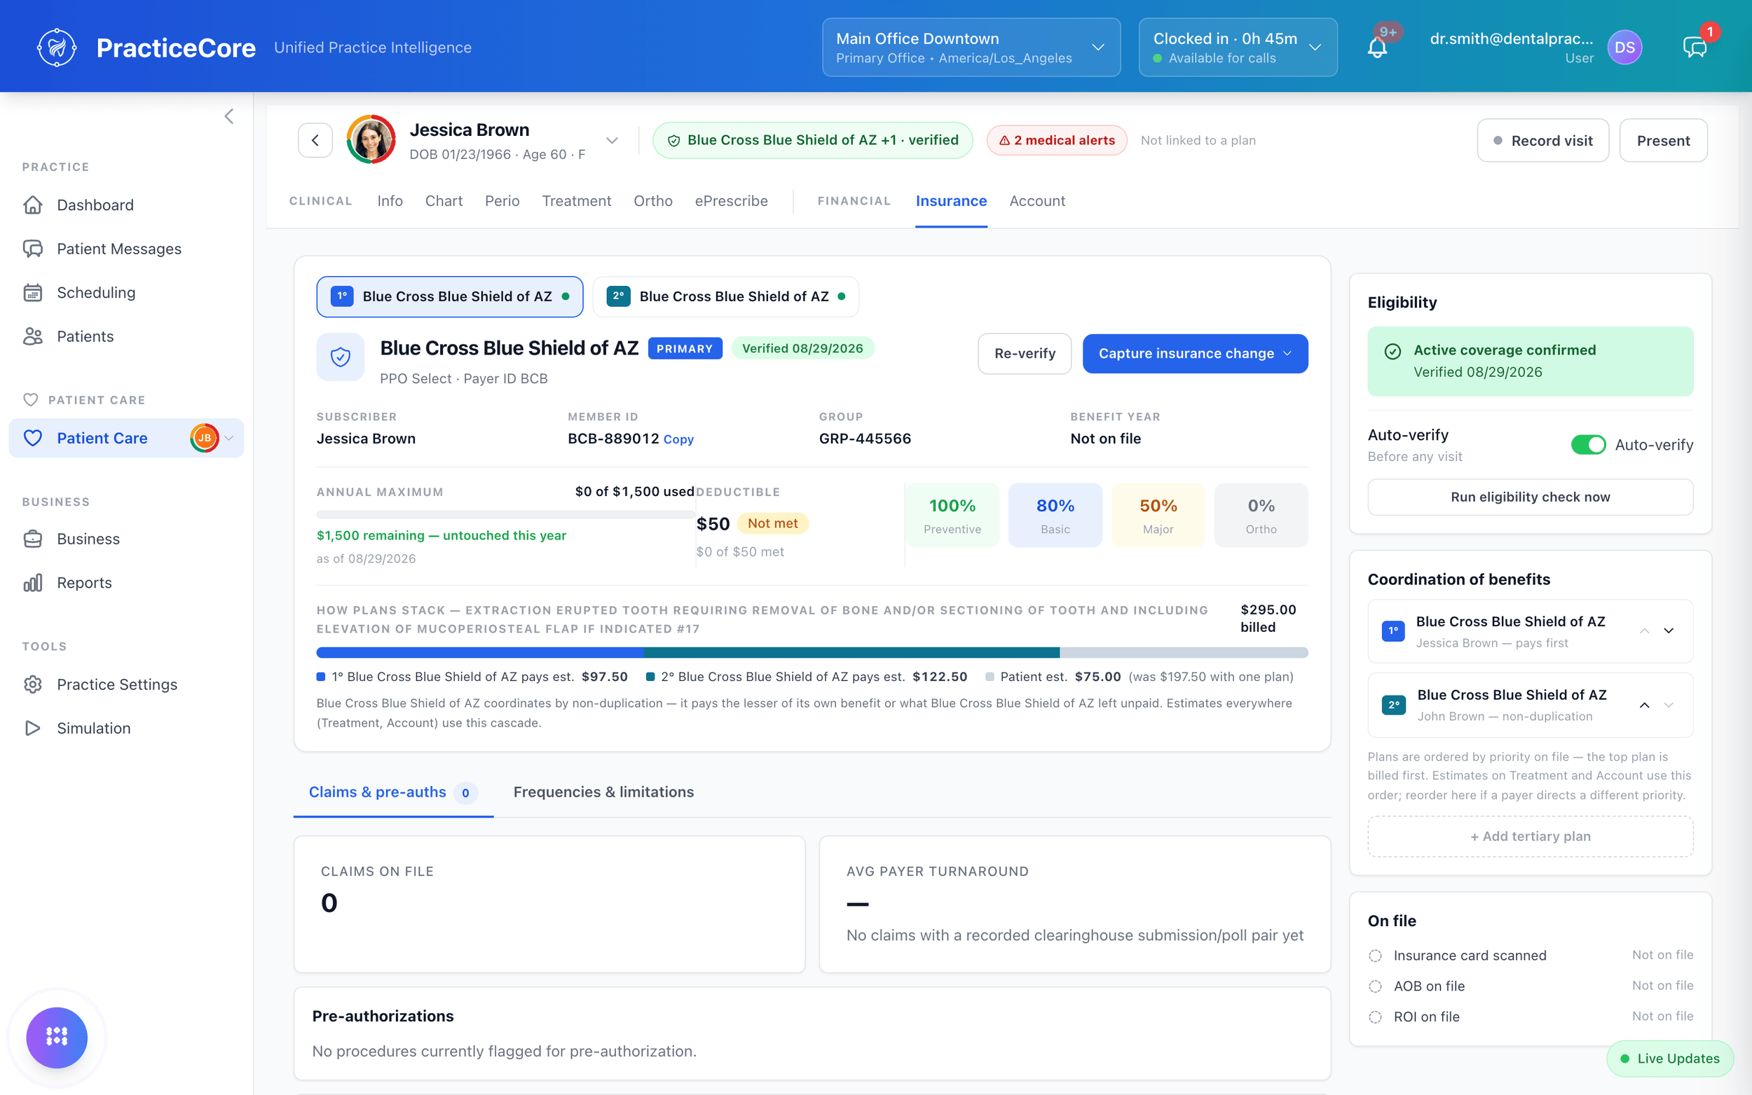Click the 2° badge in Coordination of benefits
Viewport: 1752px width, 1095px height.
[1393, 705]
